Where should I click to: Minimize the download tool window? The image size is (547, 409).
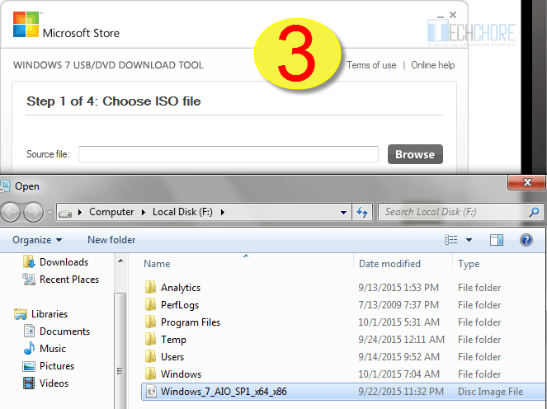point(441,16)
